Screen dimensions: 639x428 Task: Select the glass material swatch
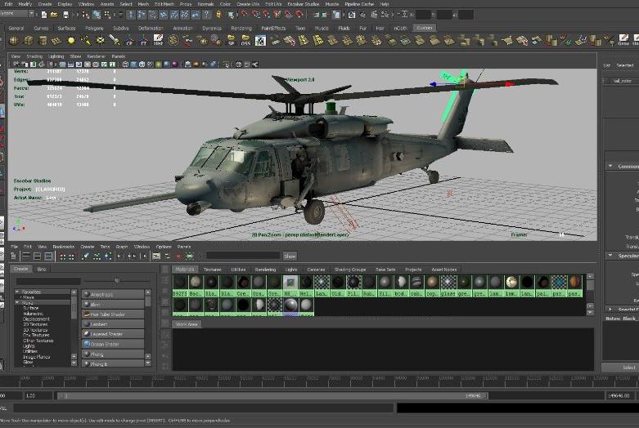coord(448,283)
